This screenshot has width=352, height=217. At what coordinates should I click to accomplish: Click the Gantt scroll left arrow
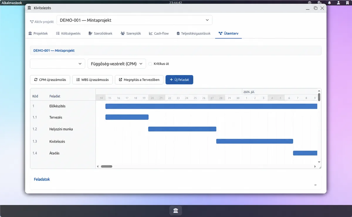point(98,166)
